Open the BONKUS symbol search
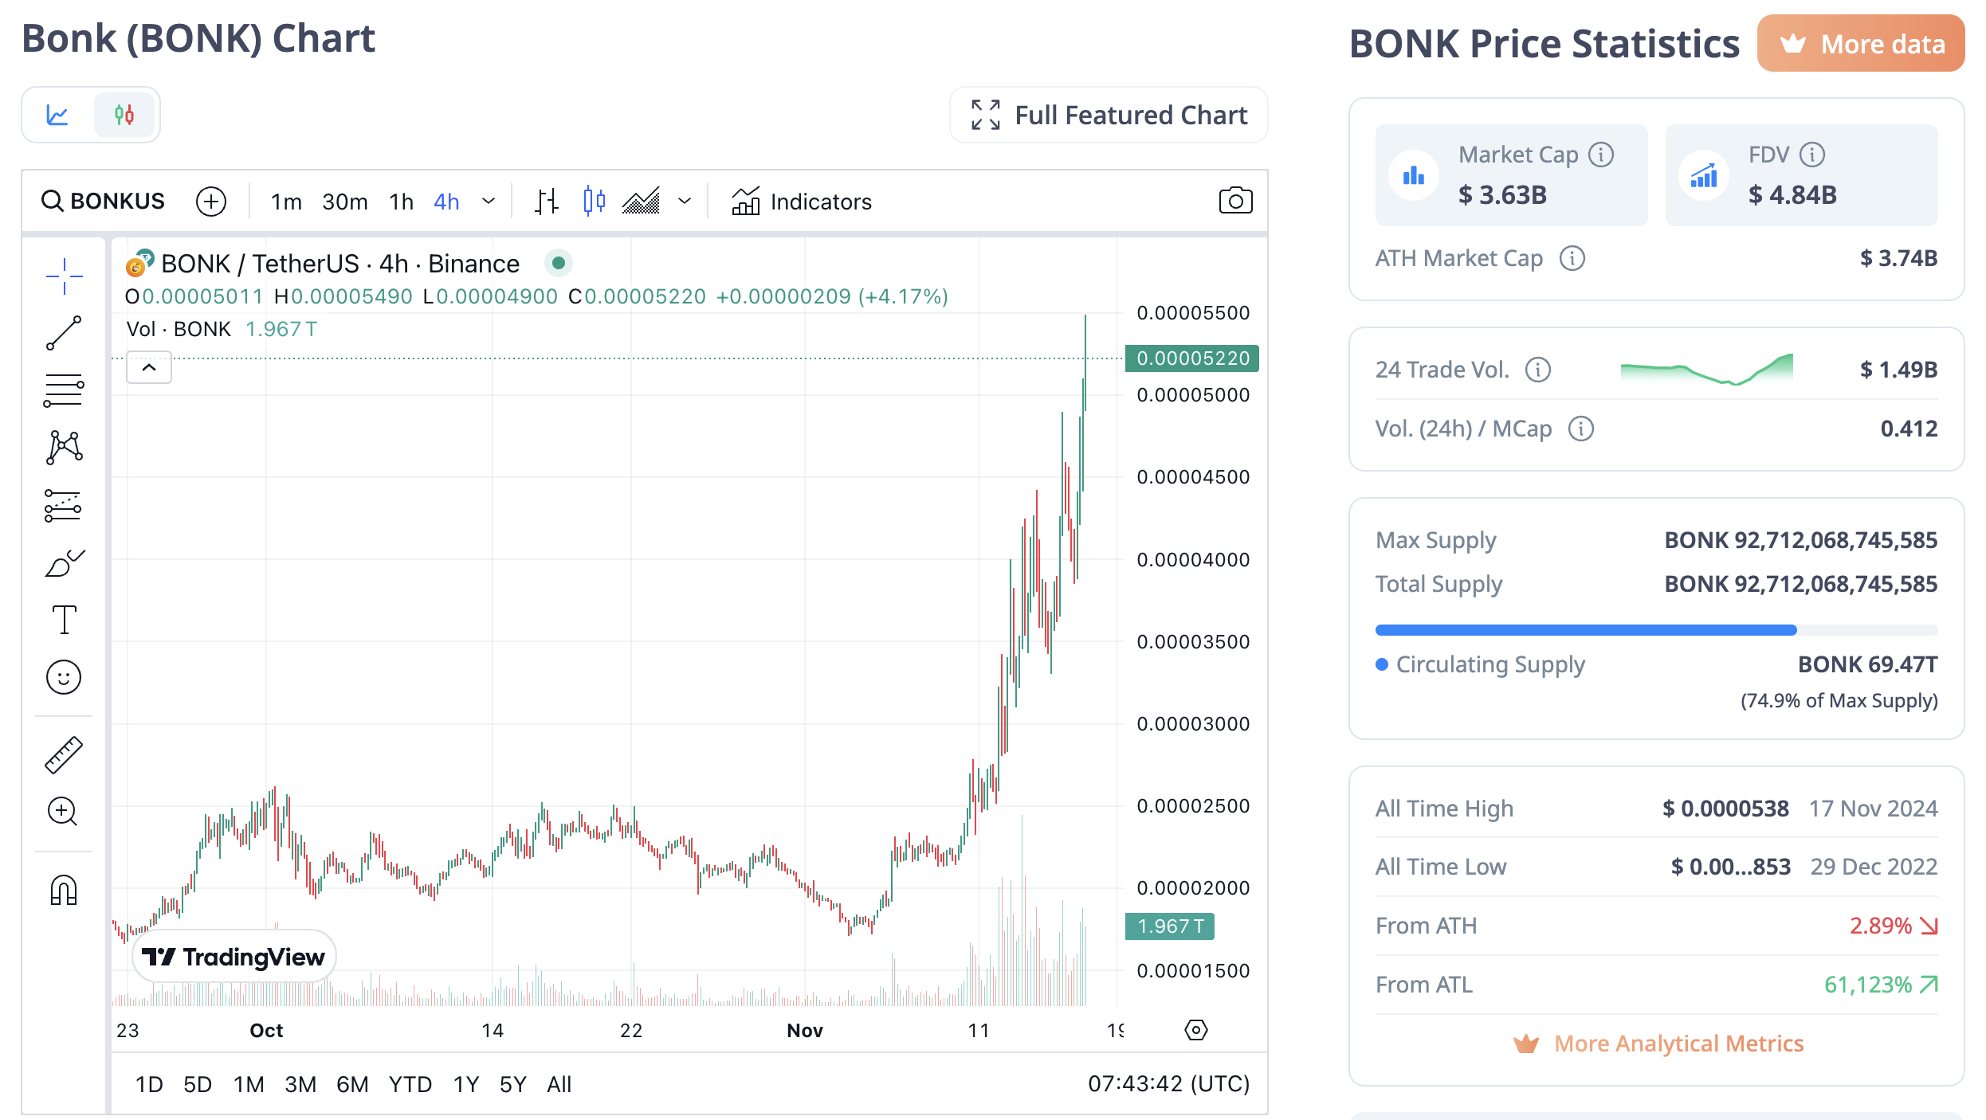 [x=103, y=202]
